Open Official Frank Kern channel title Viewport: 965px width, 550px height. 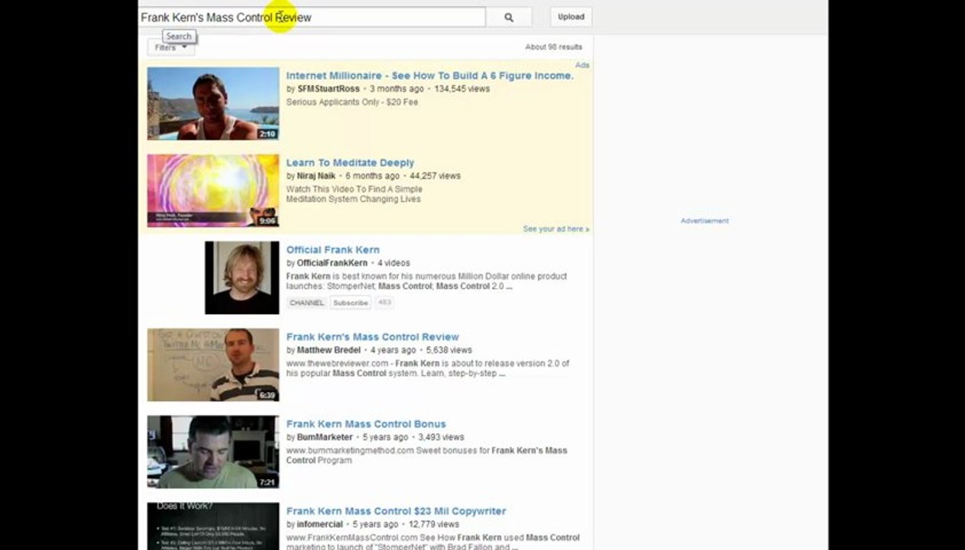tap(332, 250)
